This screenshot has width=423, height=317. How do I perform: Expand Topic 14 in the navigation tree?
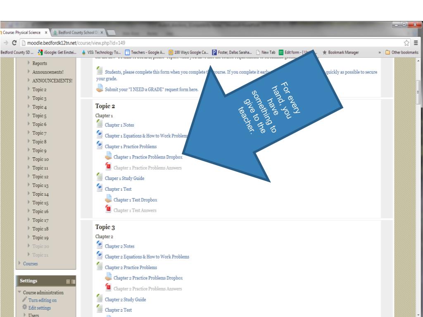29,194
